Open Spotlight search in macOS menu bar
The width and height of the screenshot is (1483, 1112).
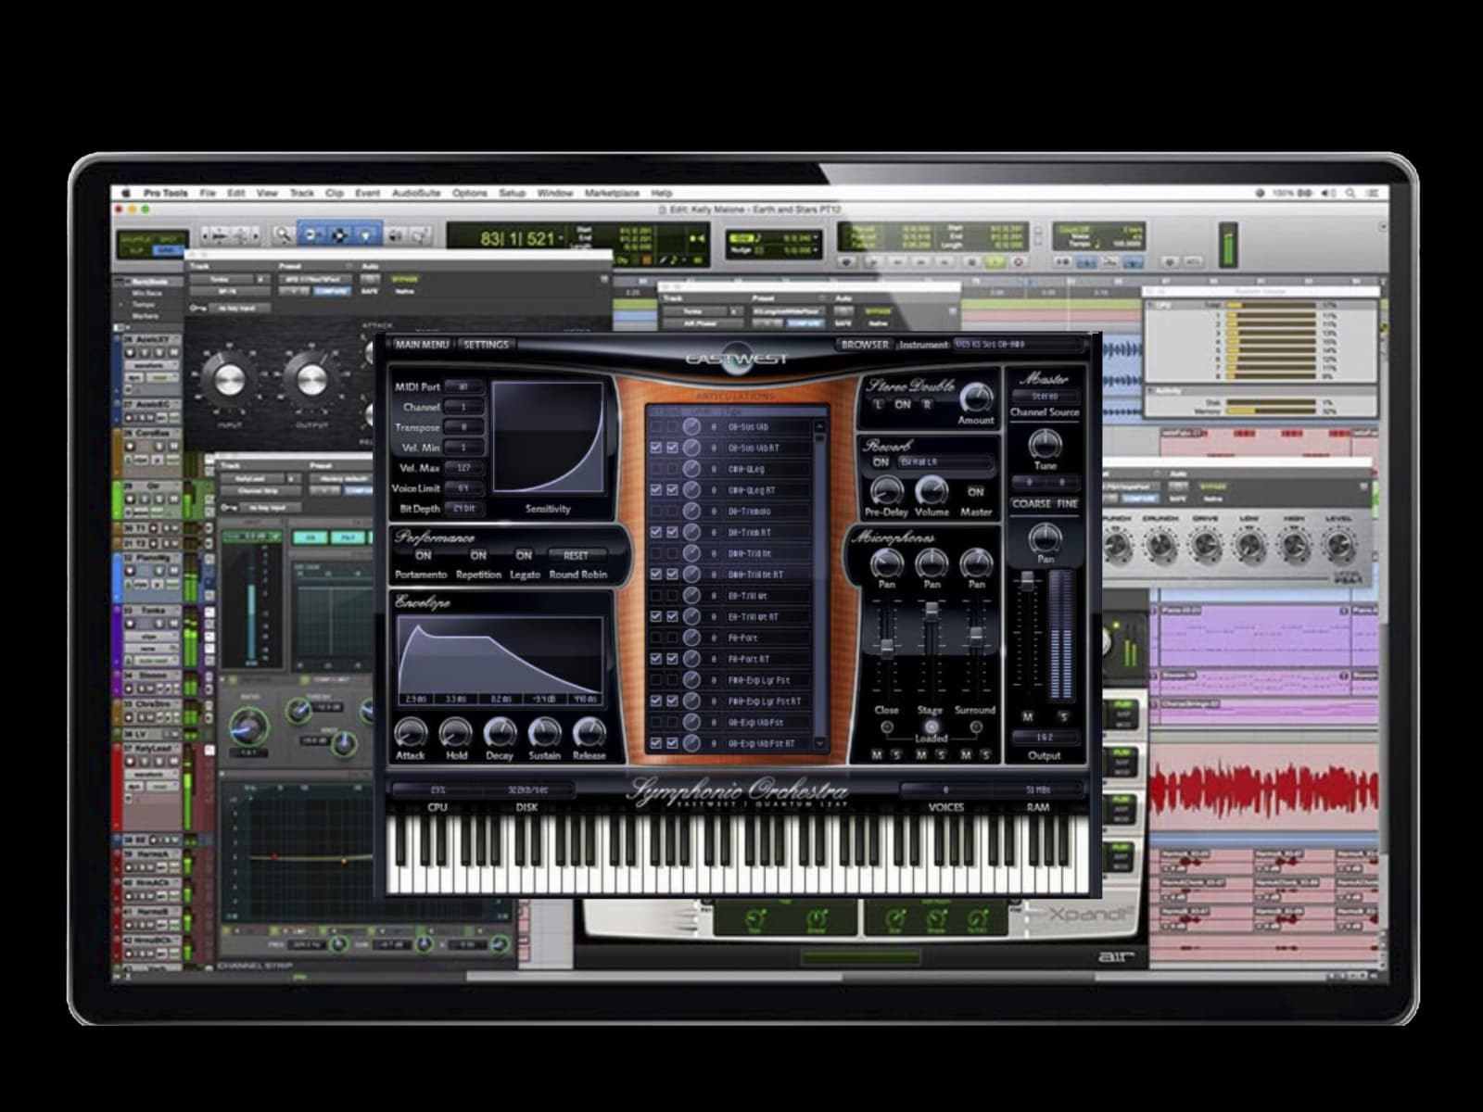point(1351,193)
